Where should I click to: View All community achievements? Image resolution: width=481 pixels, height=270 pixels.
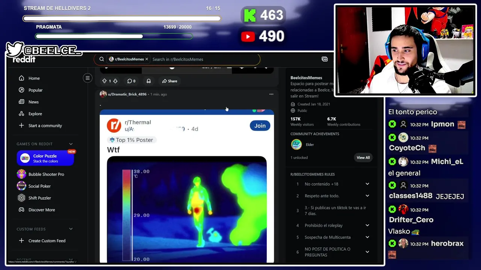[x=363, y=157]
